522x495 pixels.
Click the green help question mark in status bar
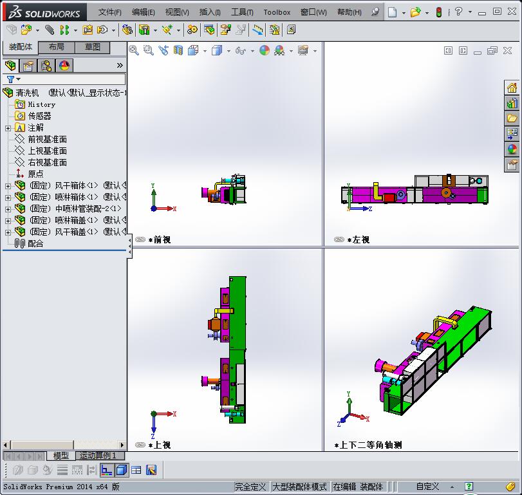point(469,487)
